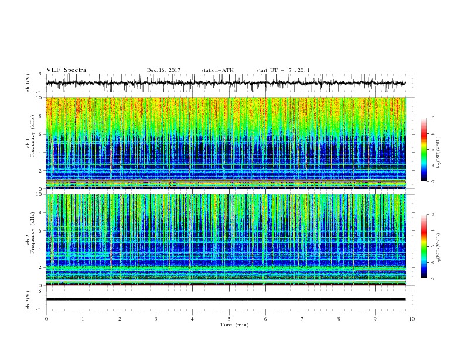Click the 'station=ATH' label

pyautogui.click(x=217, y=70)
